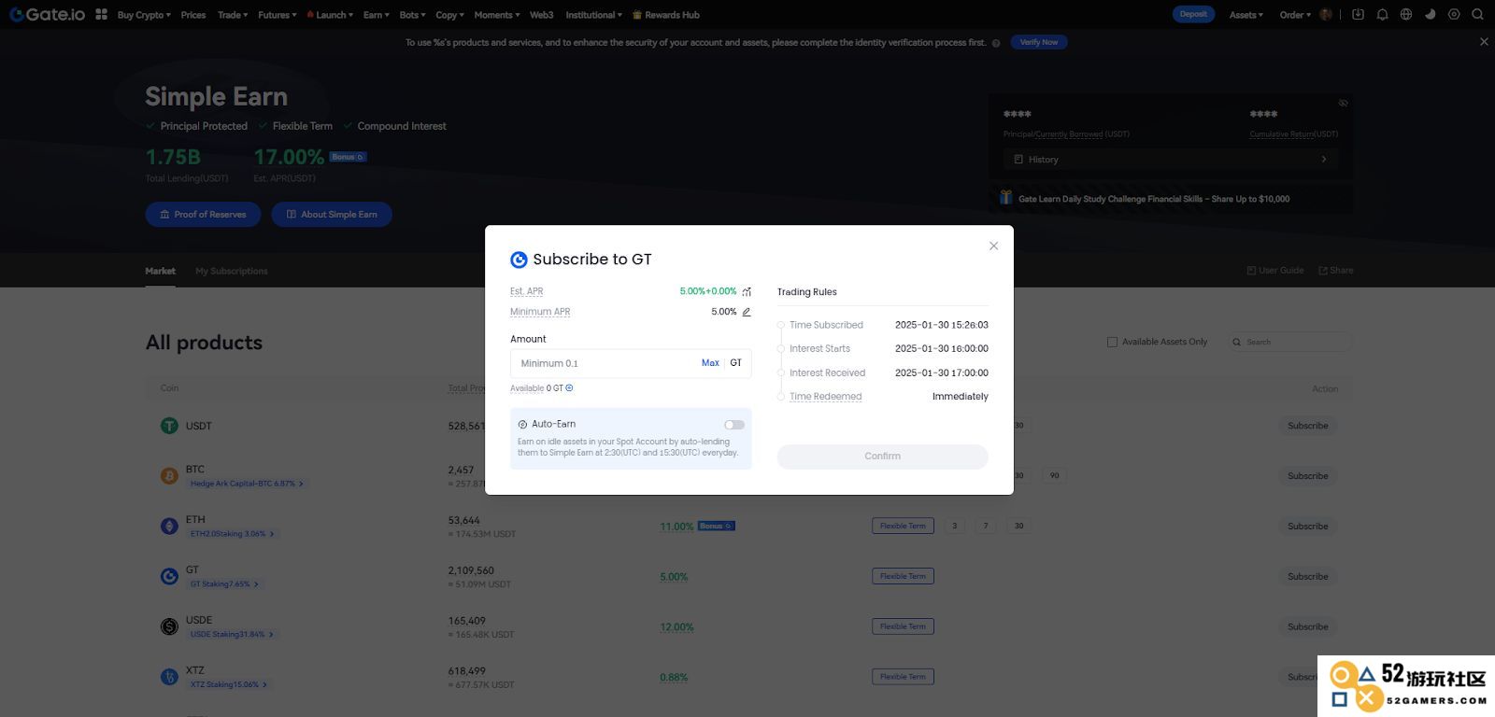
Task: Click the Deposit button
Action: tap(1193, 14)
